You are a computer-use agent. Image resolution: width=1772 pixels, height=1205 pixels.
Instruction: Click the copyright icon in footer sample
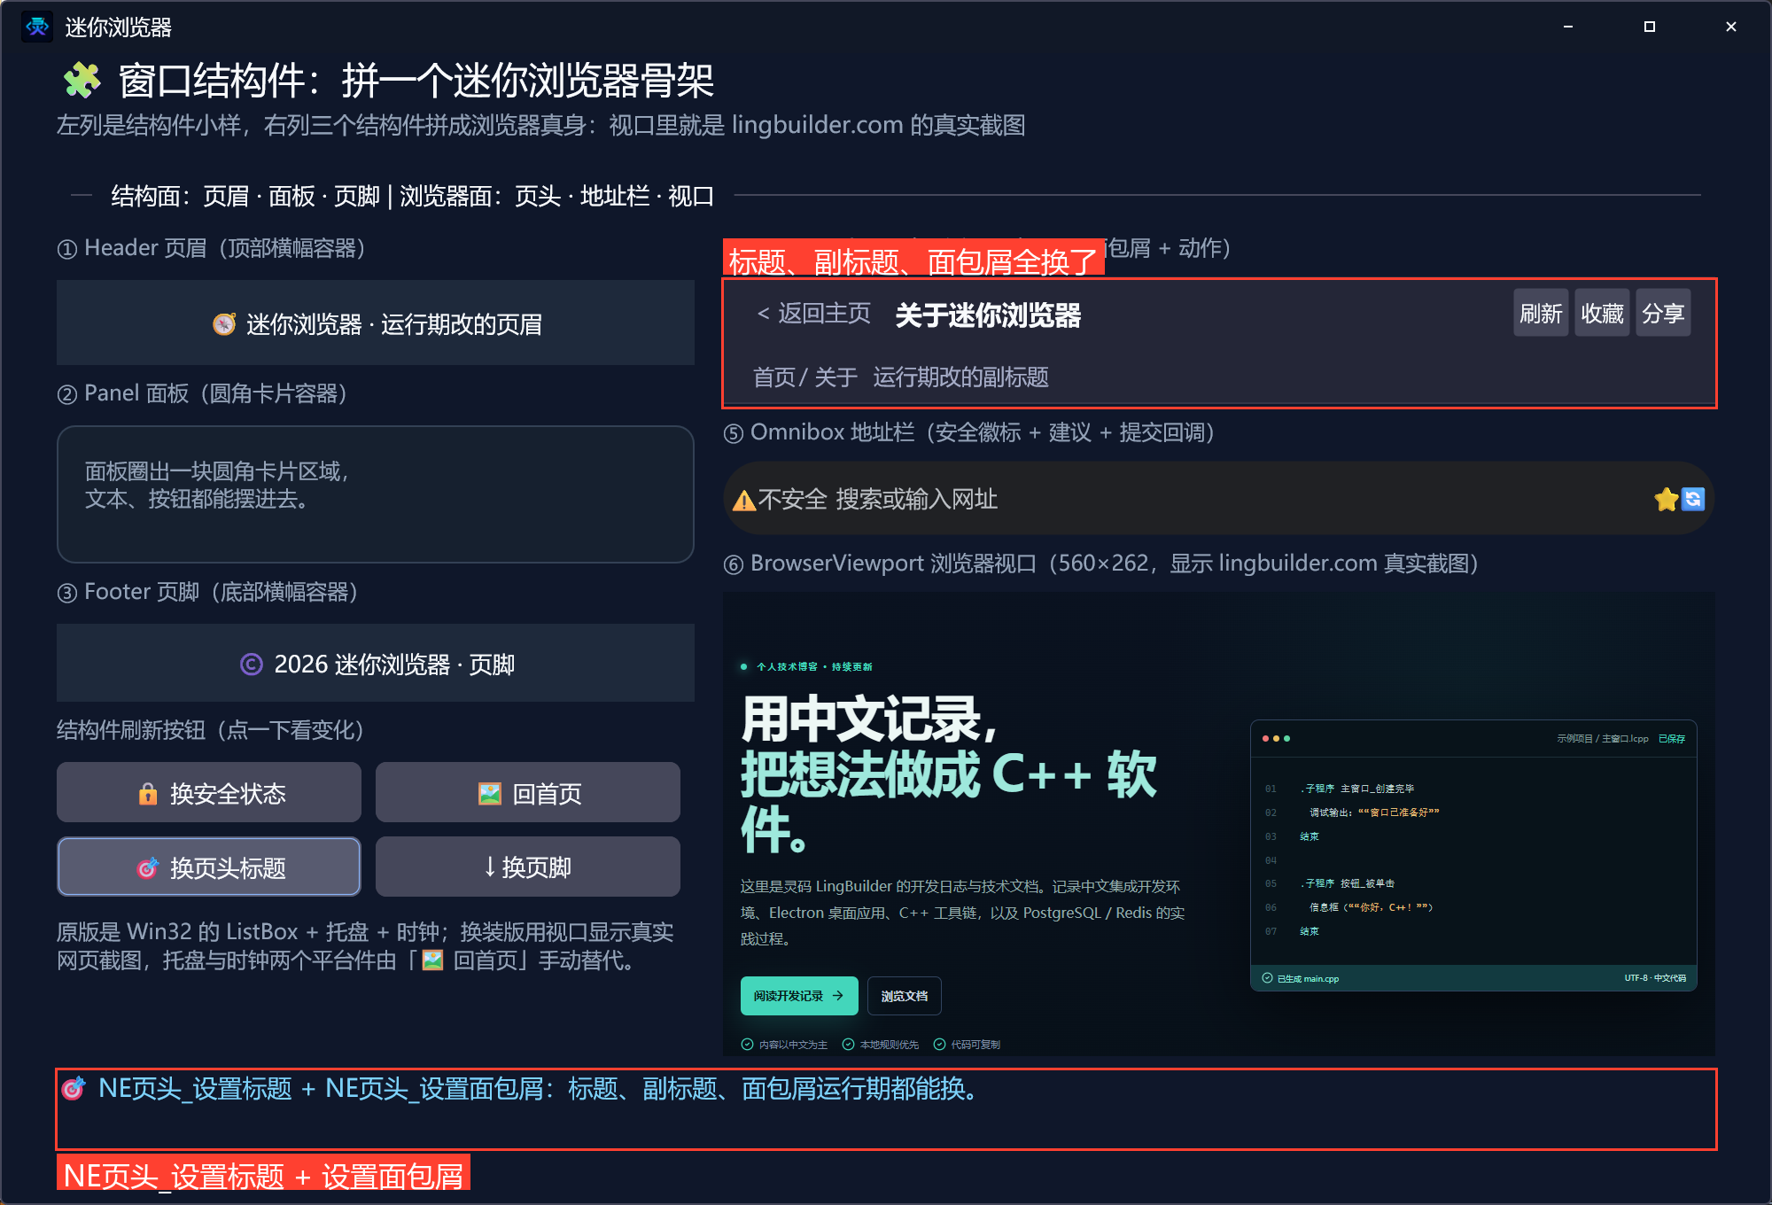pyautogui.click(x=252, y=664)
